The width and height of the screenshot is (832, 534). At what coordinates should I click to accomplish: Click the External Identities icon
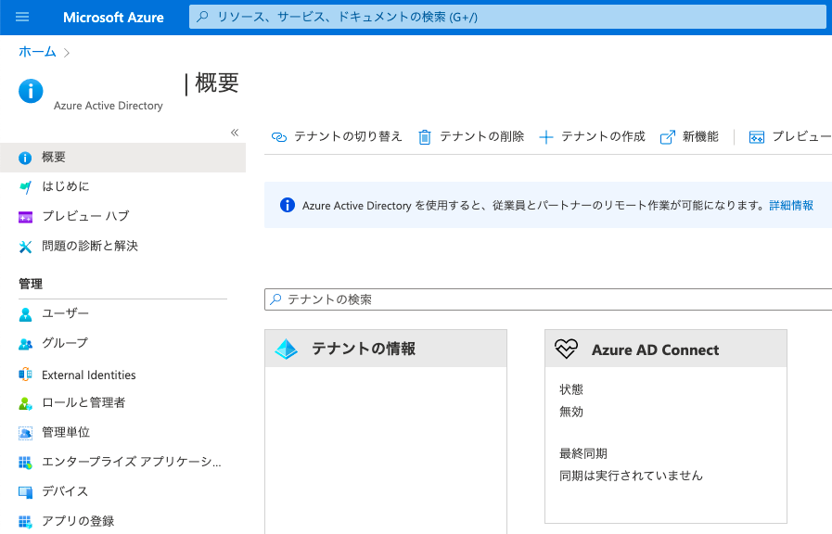pos(25,375)
